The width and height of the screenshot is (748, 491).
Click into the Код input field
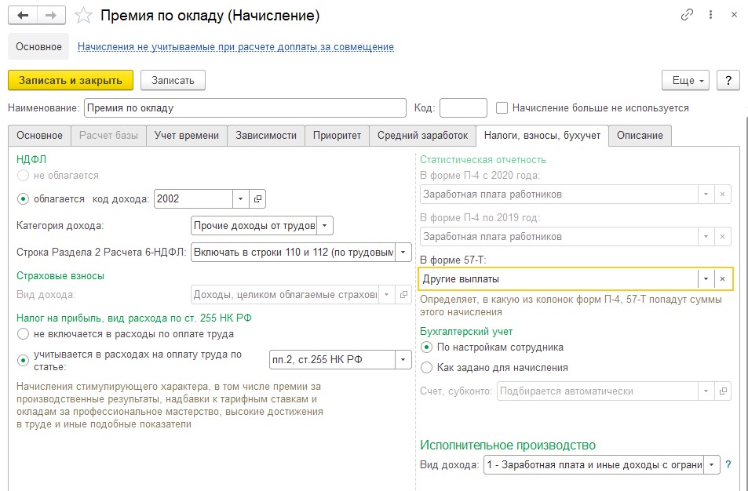click(x=463, y=107)
